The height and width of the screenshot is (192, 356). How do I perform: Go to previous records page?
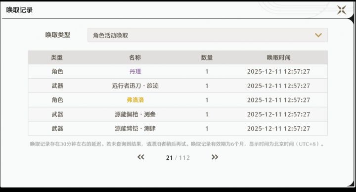[141, 157]
